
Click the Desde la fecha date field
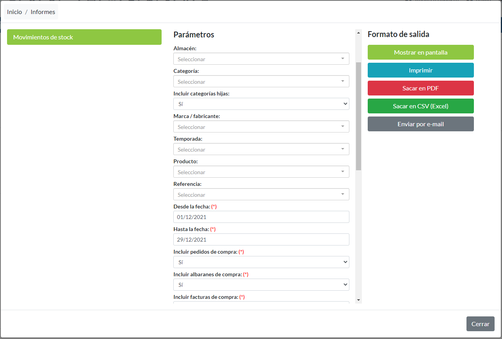261,217
